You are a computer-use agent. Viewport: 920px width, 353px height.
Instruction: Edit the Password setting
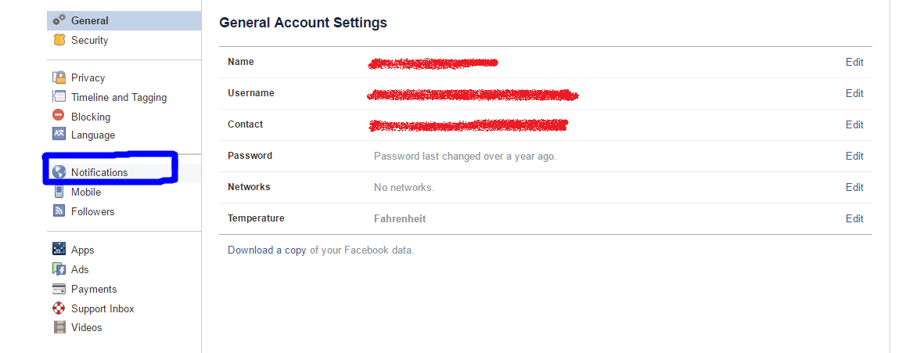[854, 156]
